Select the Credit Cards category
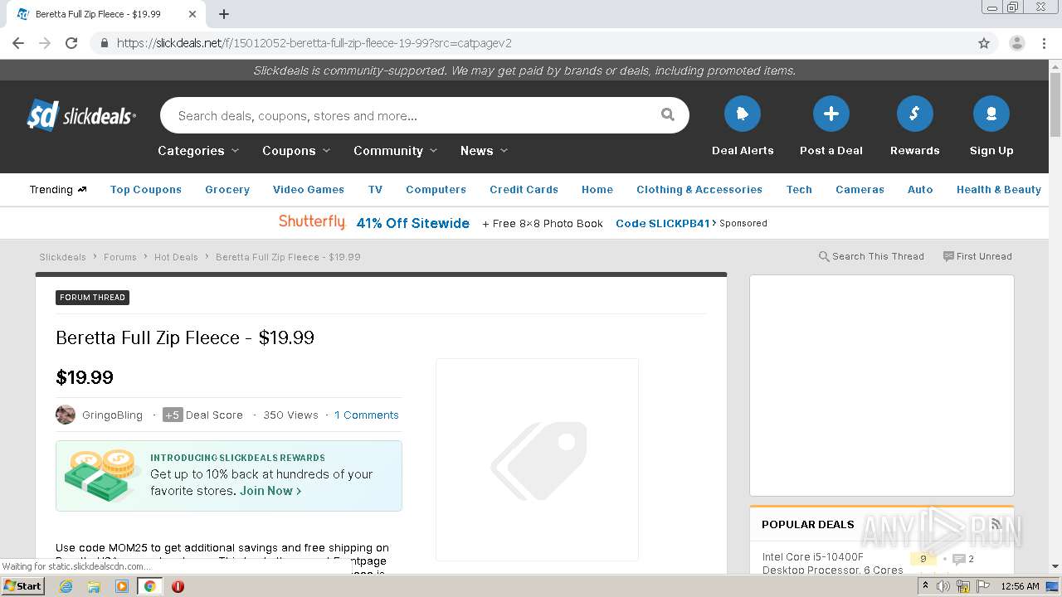This screenshot has width=1062, height=597. point(524,190)
